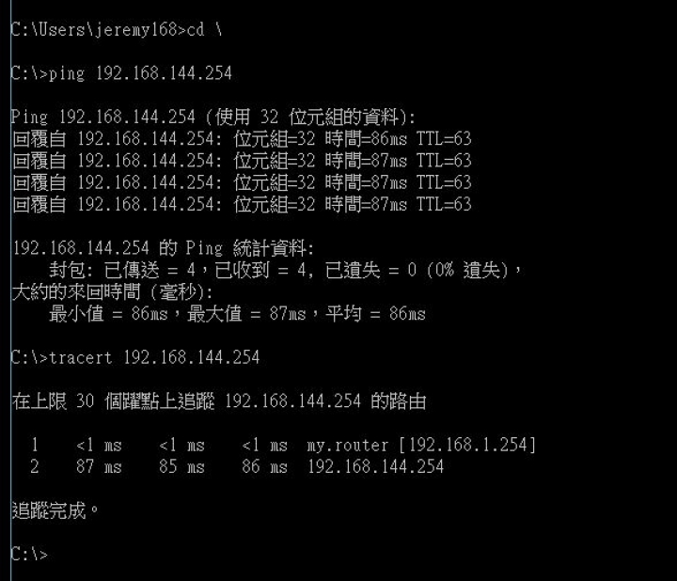677x581 pixels.
Task: Click the 封包 已傳送 = 4 statistics line
Action: coord(286,270)
